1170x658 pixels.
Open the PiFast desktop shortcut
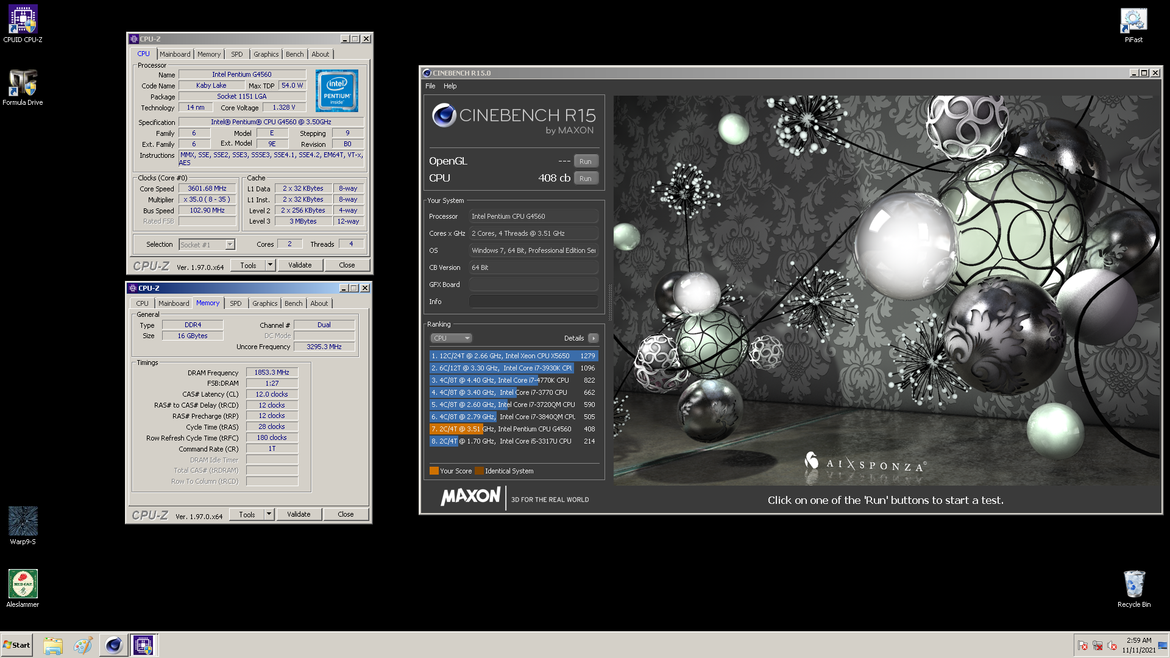(x=1133, y=24)
